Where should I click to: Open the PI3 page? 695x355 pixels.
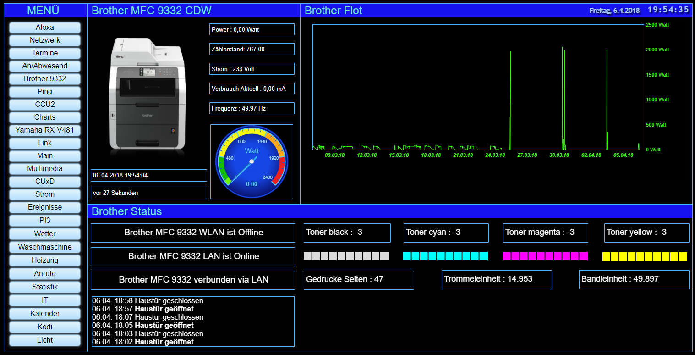click(45, 221)
